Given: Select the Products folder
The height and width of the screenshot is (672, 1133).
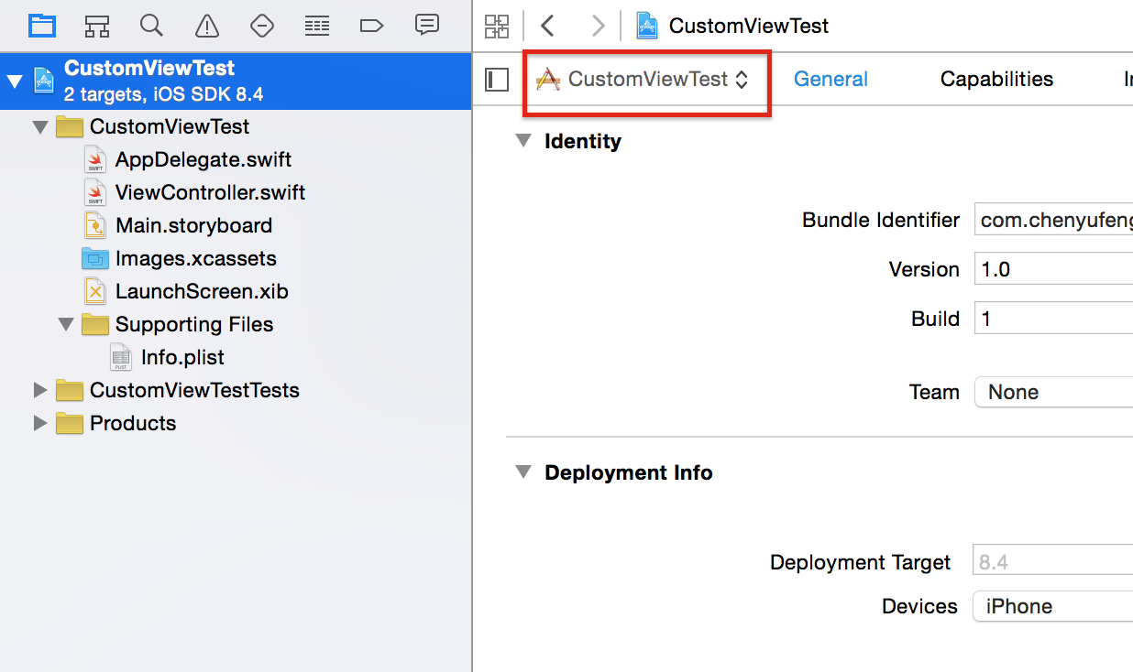Looking at the screenshot, I should (133, 423).
